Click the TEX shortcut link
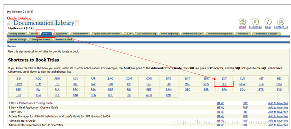The width and height of the screenshot is (291, 129). [18, 95]
